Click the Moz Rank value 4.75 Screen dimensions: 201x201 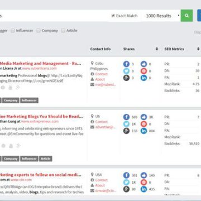[x=196, y=84]
